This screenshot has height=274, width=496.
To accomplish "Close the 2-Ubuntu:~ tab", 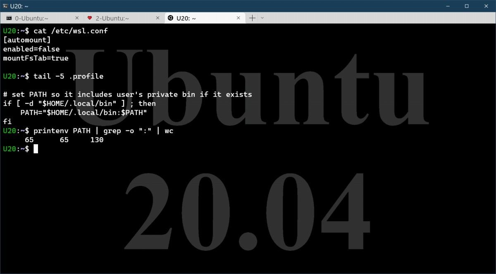I will 157,18.
